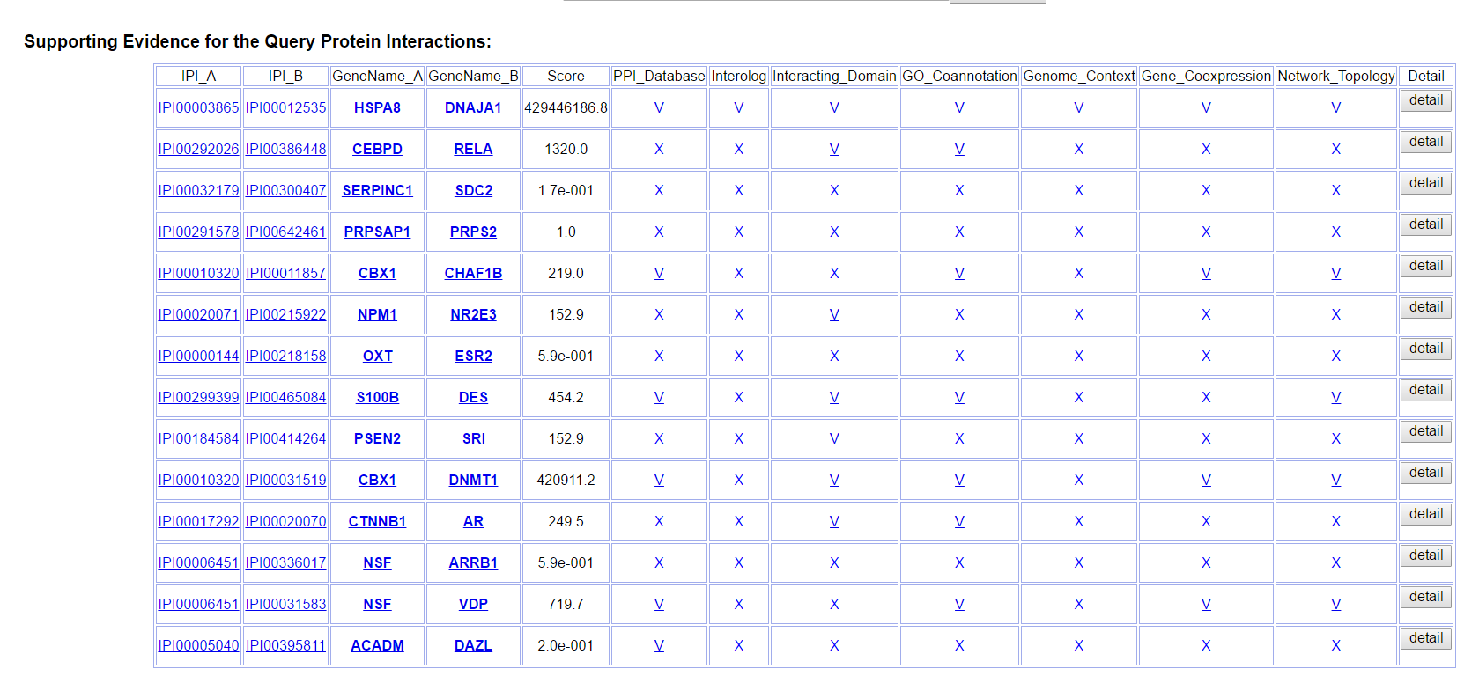This screenshot has width=1479, height=691.
Task: Open Interolog V link in HSPA8 row
Action: [x=738, y=107]
